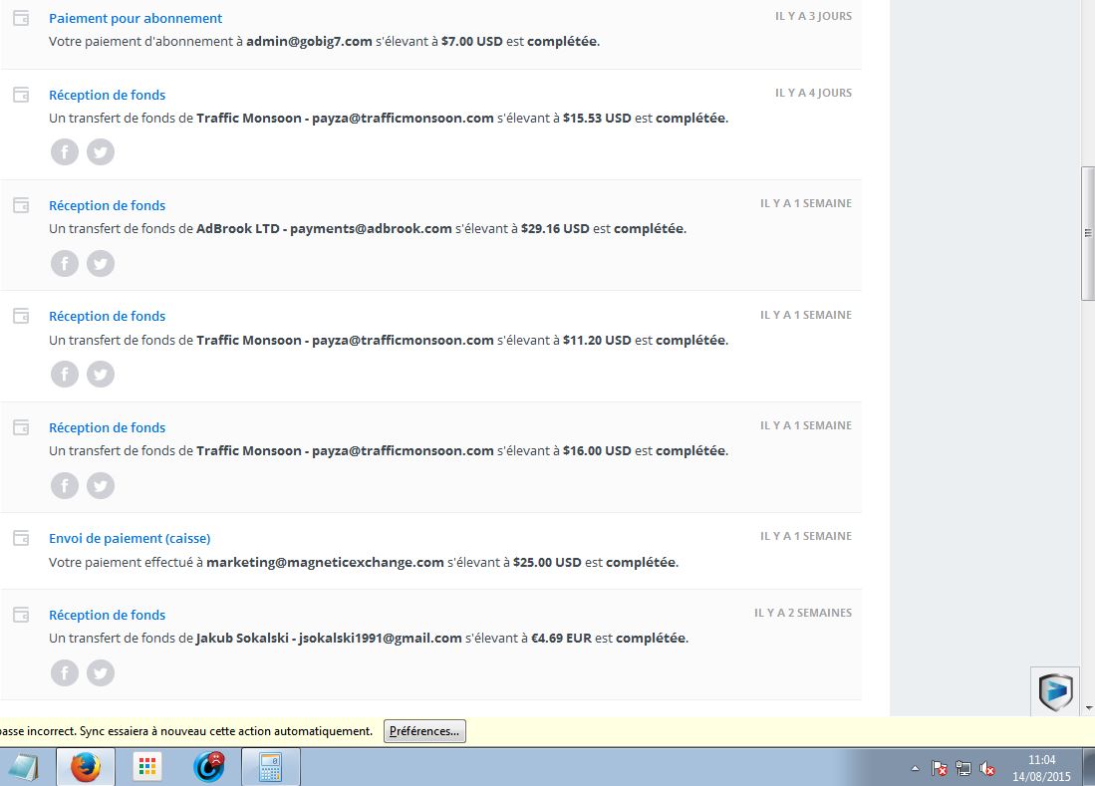Open the $16.00 Réception de fonds link
This screenshot has width=1095, height=786.
tap(107, 427)
